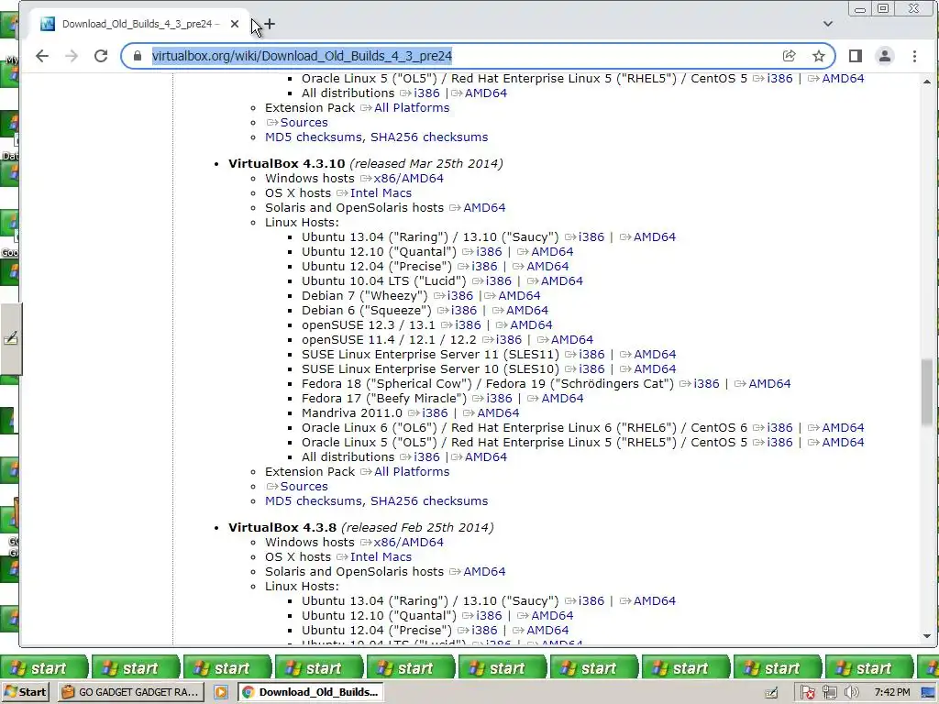
Task: Open AMD64 link for 4.3.8 Ubuntu 13.04 Raring
Action: pos(655,601)
